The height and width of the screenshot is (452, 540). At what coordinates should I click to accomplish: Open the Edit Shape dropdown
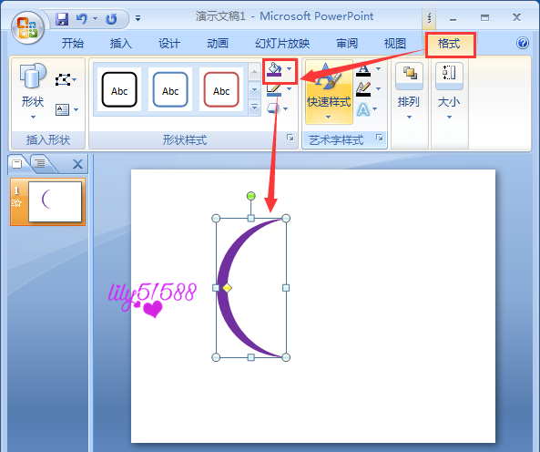point(66,80)
